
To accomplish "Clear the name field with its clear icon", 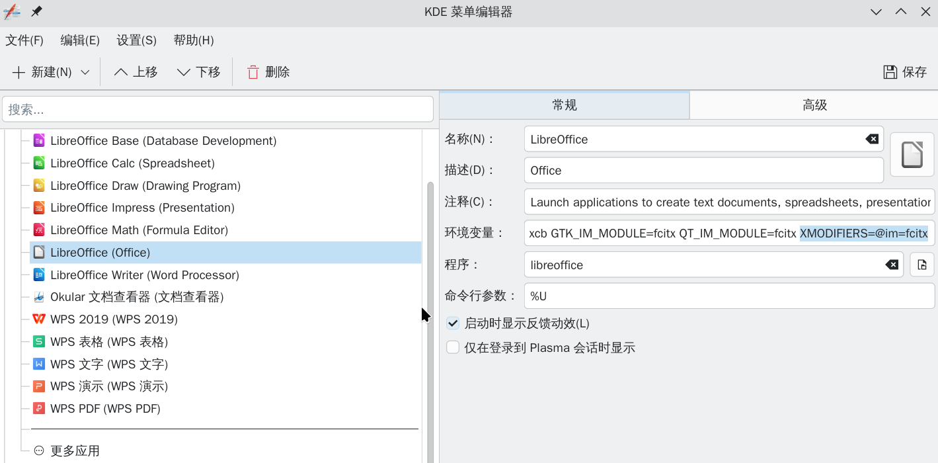I will pos(872,139).
